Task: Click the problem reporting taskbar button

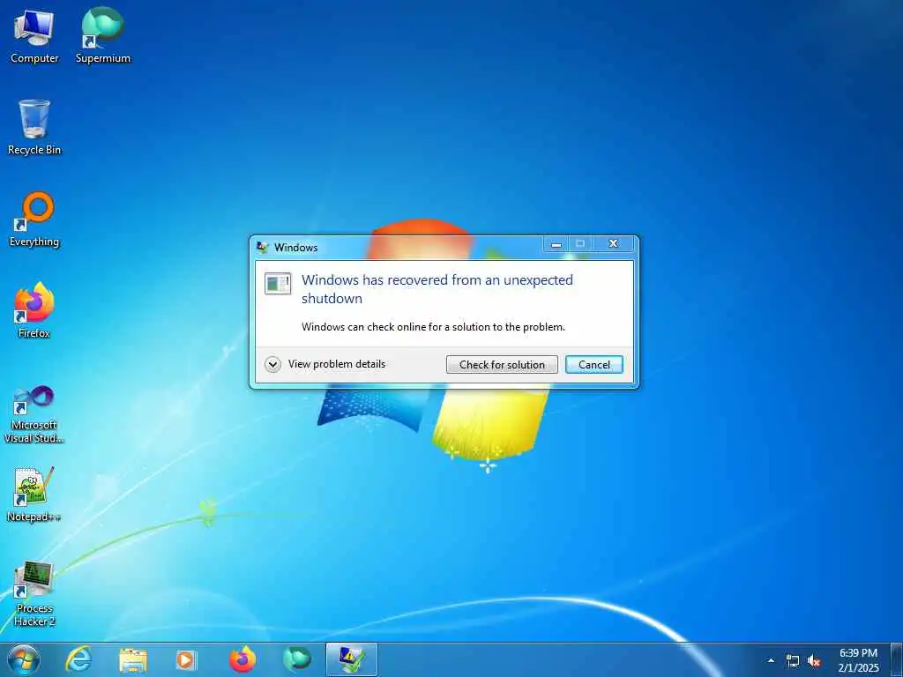Action: click(351, 659)
